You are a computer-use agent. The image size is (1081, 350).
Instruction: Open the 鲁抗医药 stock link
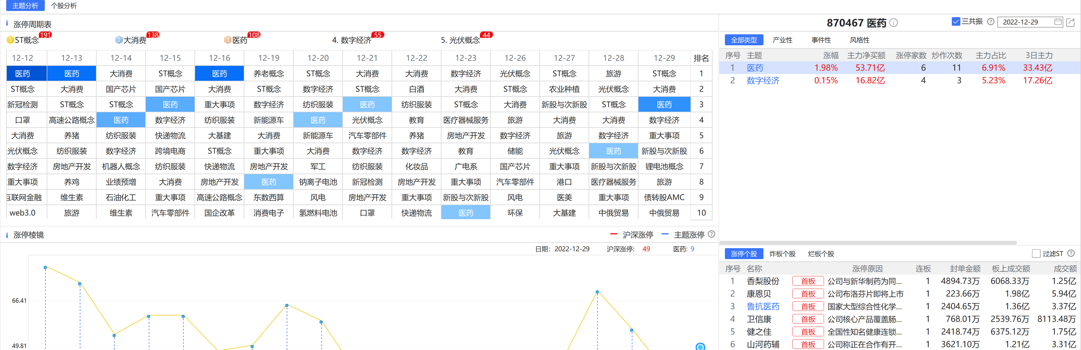coord(763,306)
